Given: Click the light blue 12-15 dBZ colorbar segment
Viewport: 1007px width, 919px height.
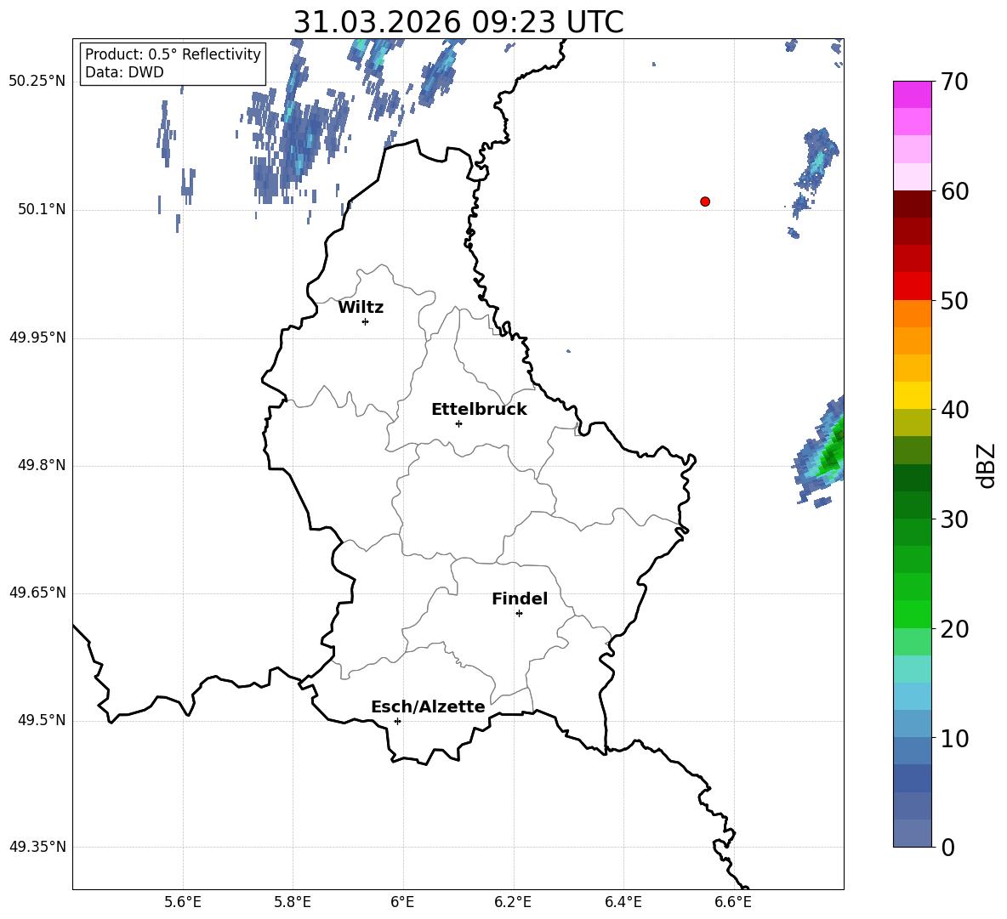Looking at the screenshot, I should [x=912, y=696].
